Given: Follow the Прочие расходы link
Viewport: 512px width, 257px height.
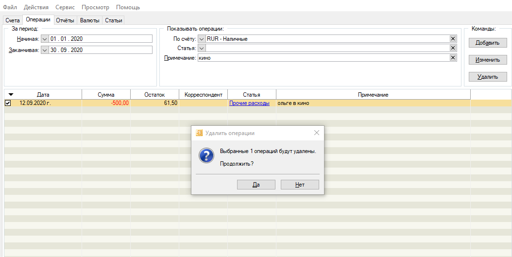Looking at the screenshot, I should [249, 103].
